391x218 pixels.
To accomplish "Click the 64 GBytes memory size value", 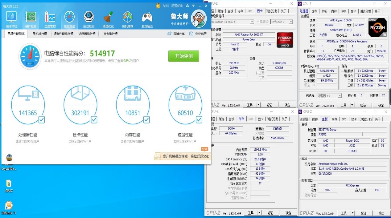I will [x=231, y=133].
